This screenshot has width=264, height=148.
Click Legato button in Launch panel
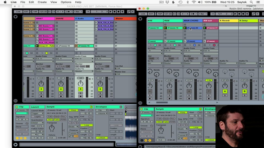[x=37, y=116]
